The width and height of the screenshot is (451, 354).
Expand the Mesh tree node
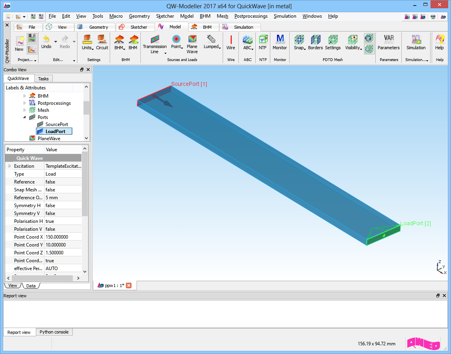point(24,110)
